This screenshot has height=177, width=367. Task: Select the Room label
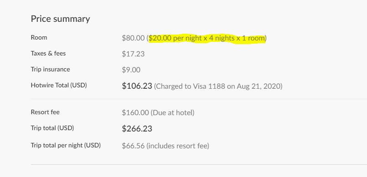(x=39, y=37)
